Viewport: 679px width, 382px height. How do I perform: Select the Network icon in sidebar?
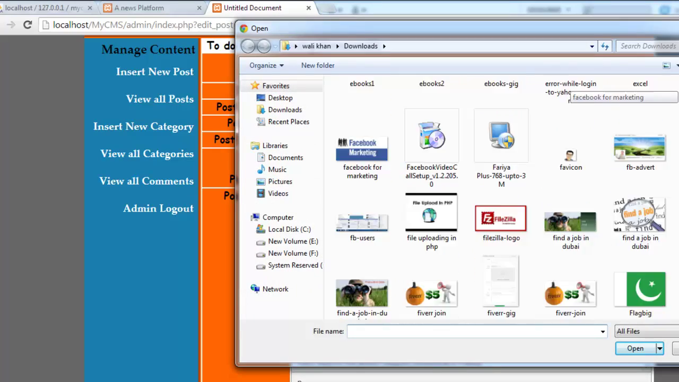pos(255,289)
